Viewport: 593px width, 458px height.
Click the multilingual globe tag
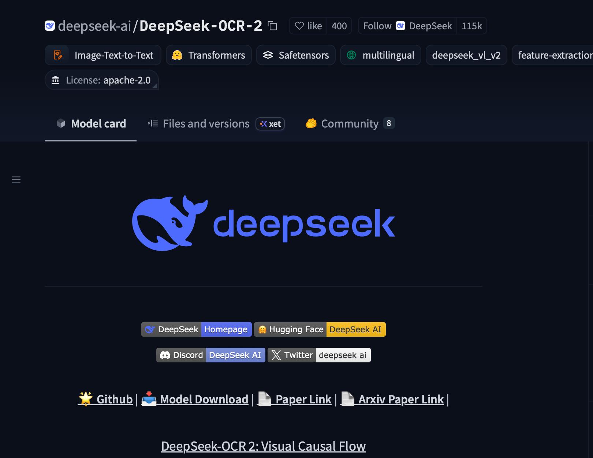381,55
